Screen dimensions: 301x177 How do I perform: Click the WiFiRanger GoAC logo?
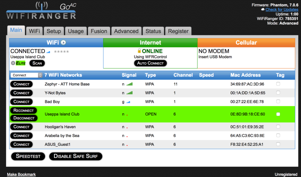(41, 11)
